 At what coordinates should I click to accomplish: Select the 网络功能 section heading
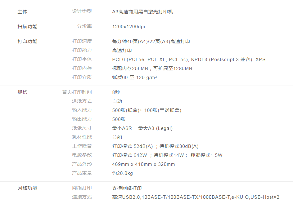pyautogui.click(x=27, y=188)
